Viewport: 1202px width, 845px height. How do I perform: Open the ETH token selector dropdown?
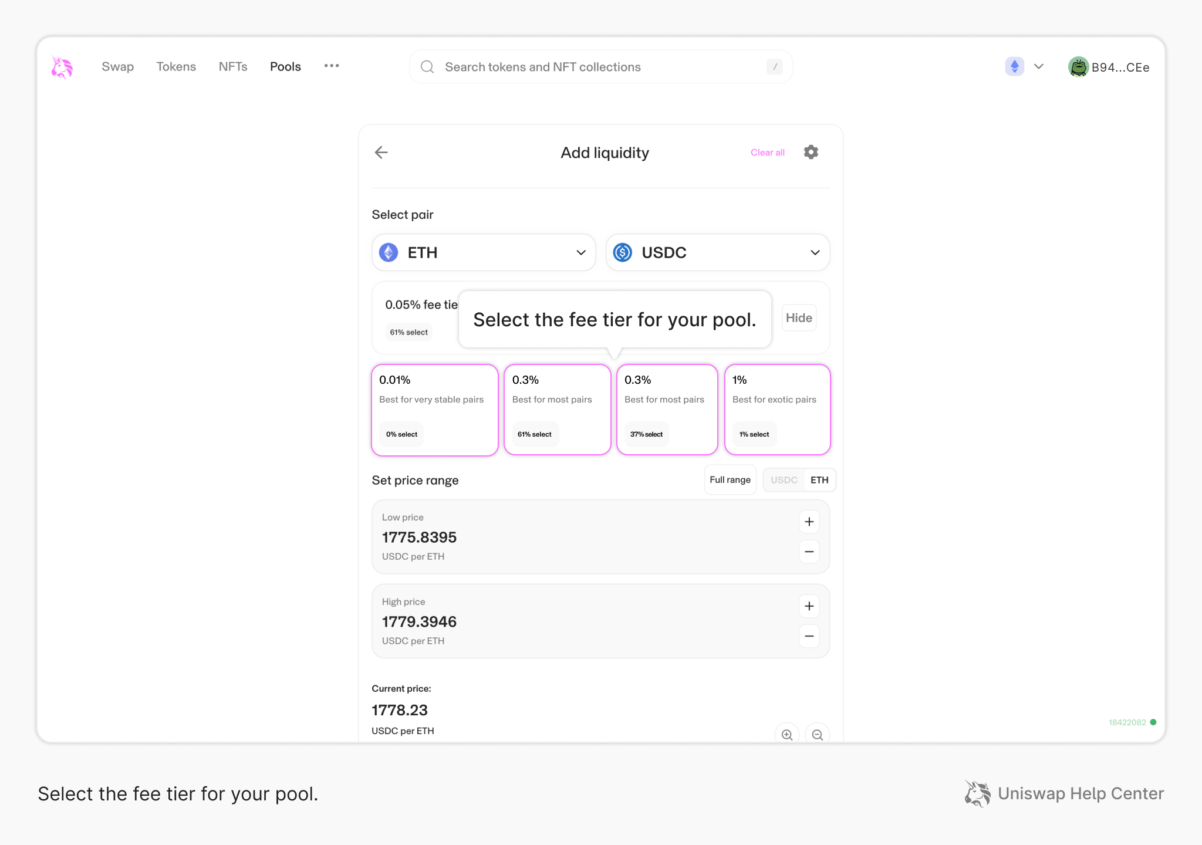pyautogui.click(x=483, y=252)
